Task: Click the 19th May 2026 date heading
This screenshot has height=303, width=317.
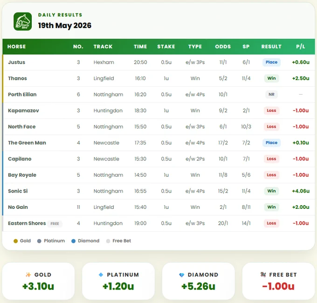Action: tap(65, 26)
